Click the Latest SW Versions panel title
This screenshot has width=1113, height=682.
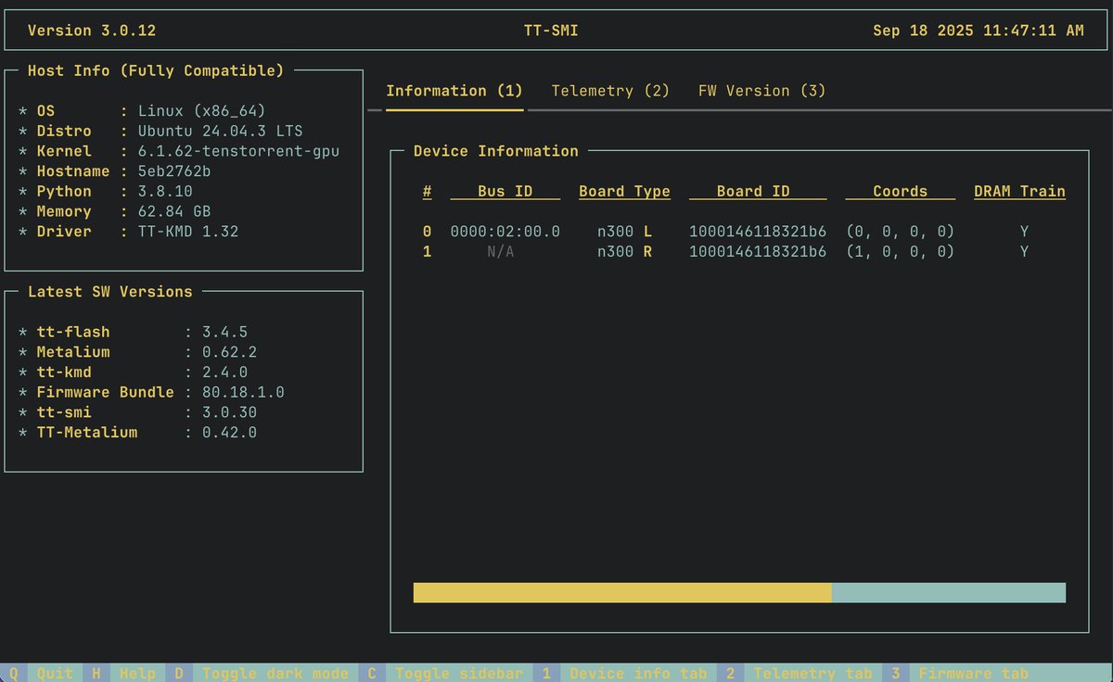tap(109, 291)
